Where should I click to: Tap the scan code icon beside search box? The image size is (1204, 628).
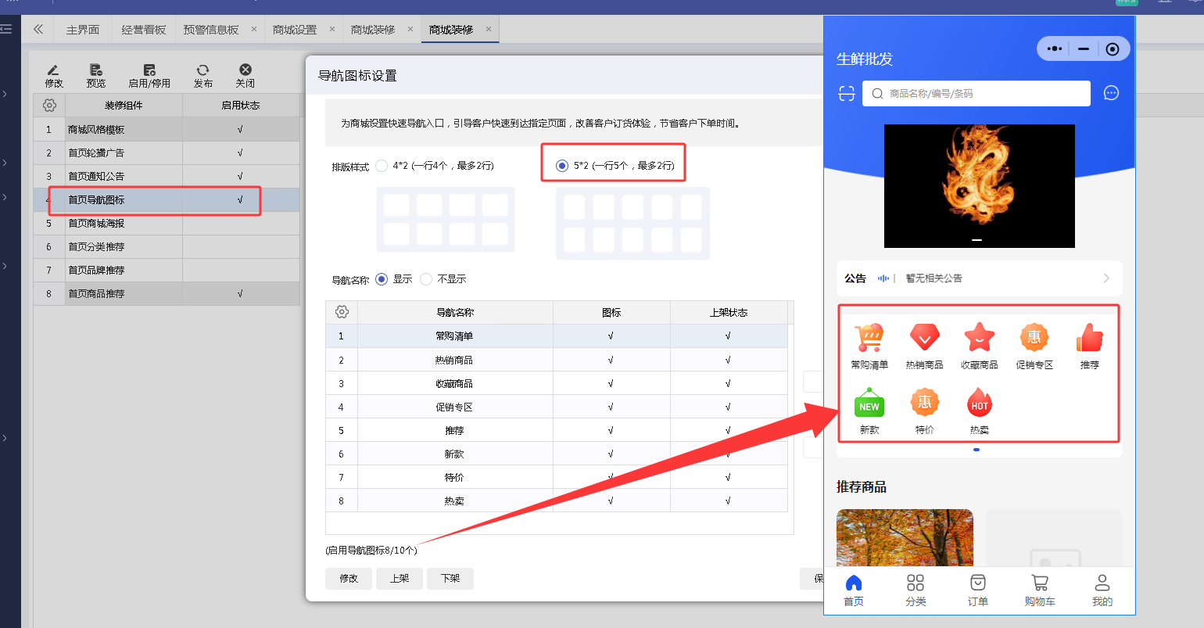(x=847, y=94)
